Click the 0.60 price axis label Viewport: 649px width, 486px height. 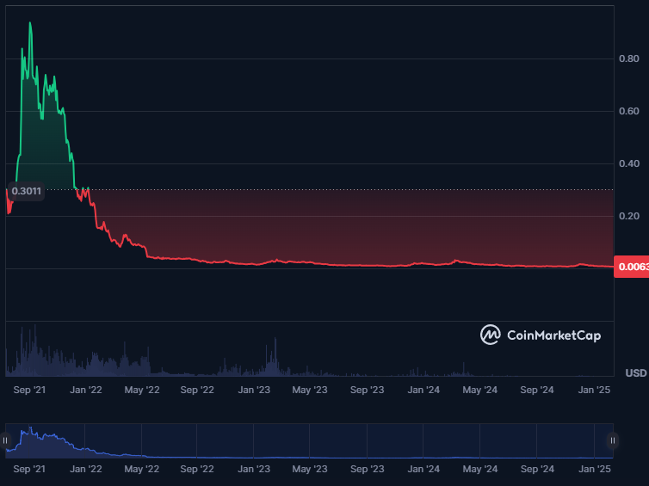tap(628, 111)
